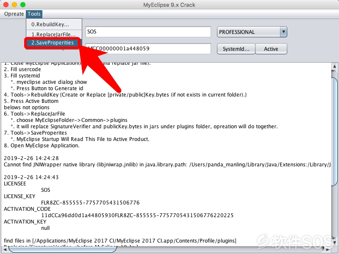Viewport: 339px width, 254px height.
Task: Click the 2.SaveProperities menu item
Action: coord(53,43)
